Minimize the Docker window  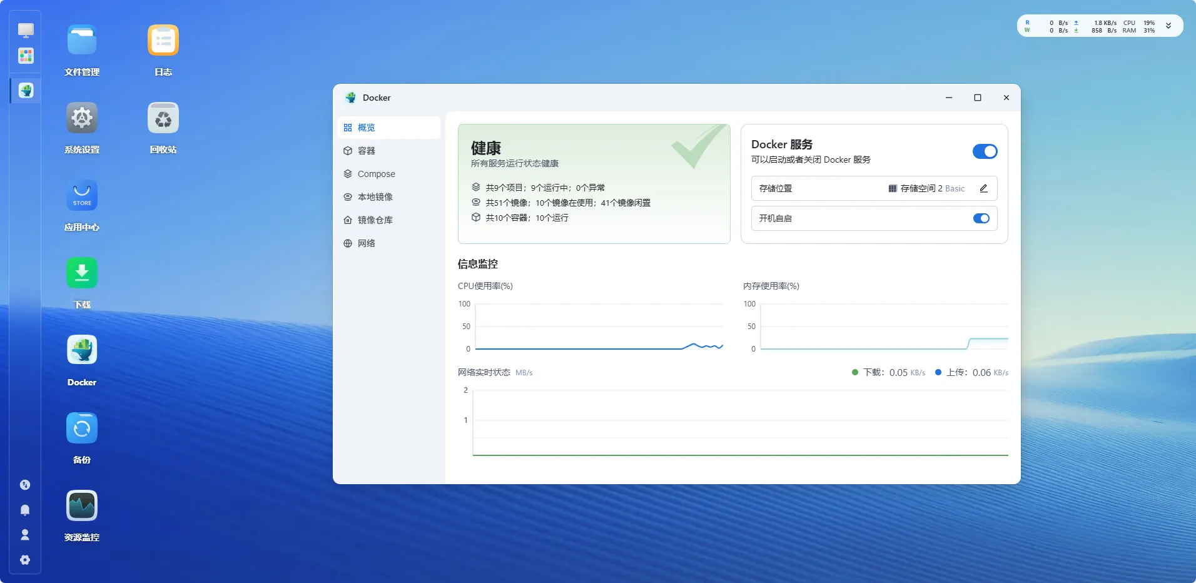[949, 98]
